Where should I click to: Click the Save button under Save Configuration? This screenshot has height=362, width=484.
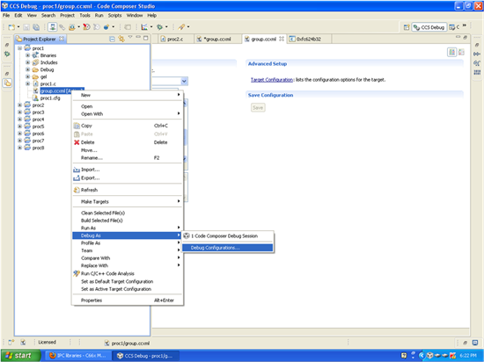[x=258, y=108]
